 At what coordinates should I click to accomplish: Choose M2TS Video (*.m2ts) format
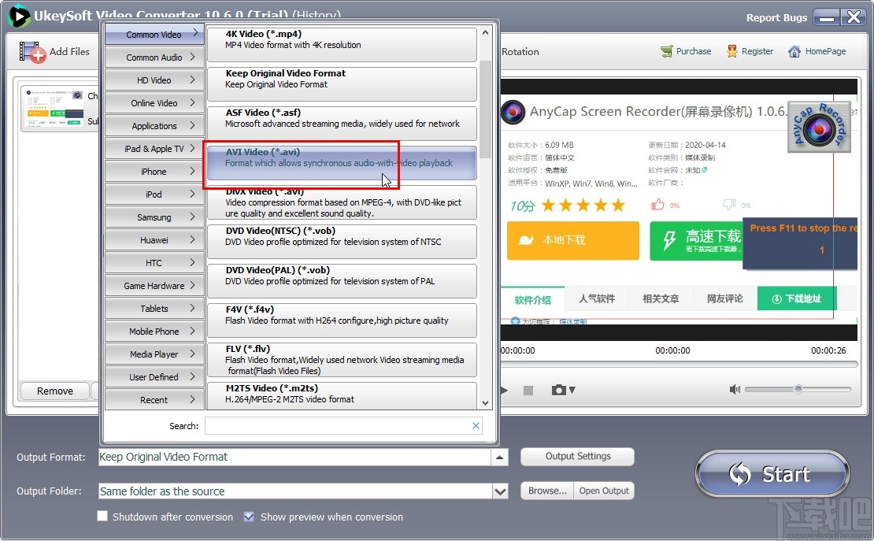click(x=342, y=396)
